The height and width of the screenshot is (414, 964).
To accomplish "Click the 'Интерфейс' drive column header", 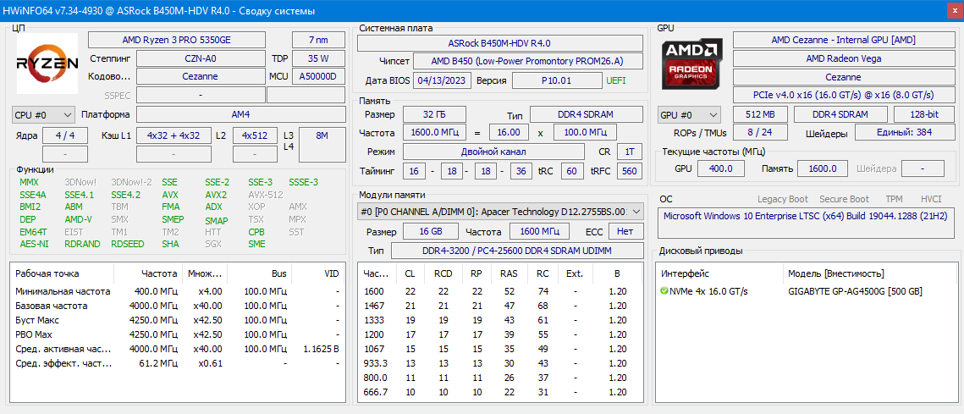I will [686, 273].
